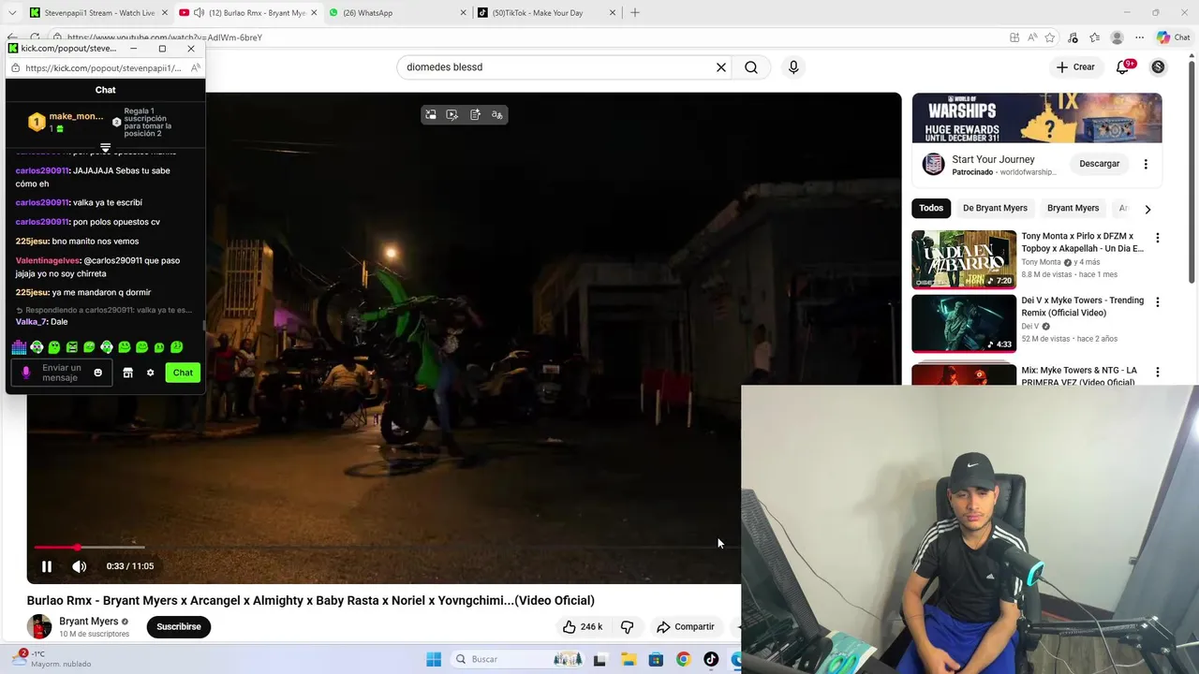
Task: Click the taskbar Buscar search box
Action: pos(518,660)
